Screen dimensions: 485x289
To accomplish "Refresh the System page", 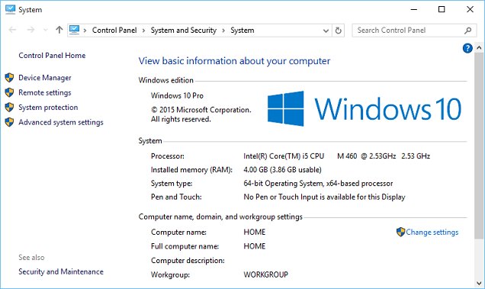I will [339, 31].
